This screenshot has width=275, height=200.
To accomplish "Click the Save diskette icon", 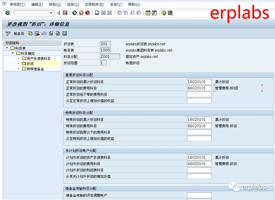I will (x=65, y=13).
